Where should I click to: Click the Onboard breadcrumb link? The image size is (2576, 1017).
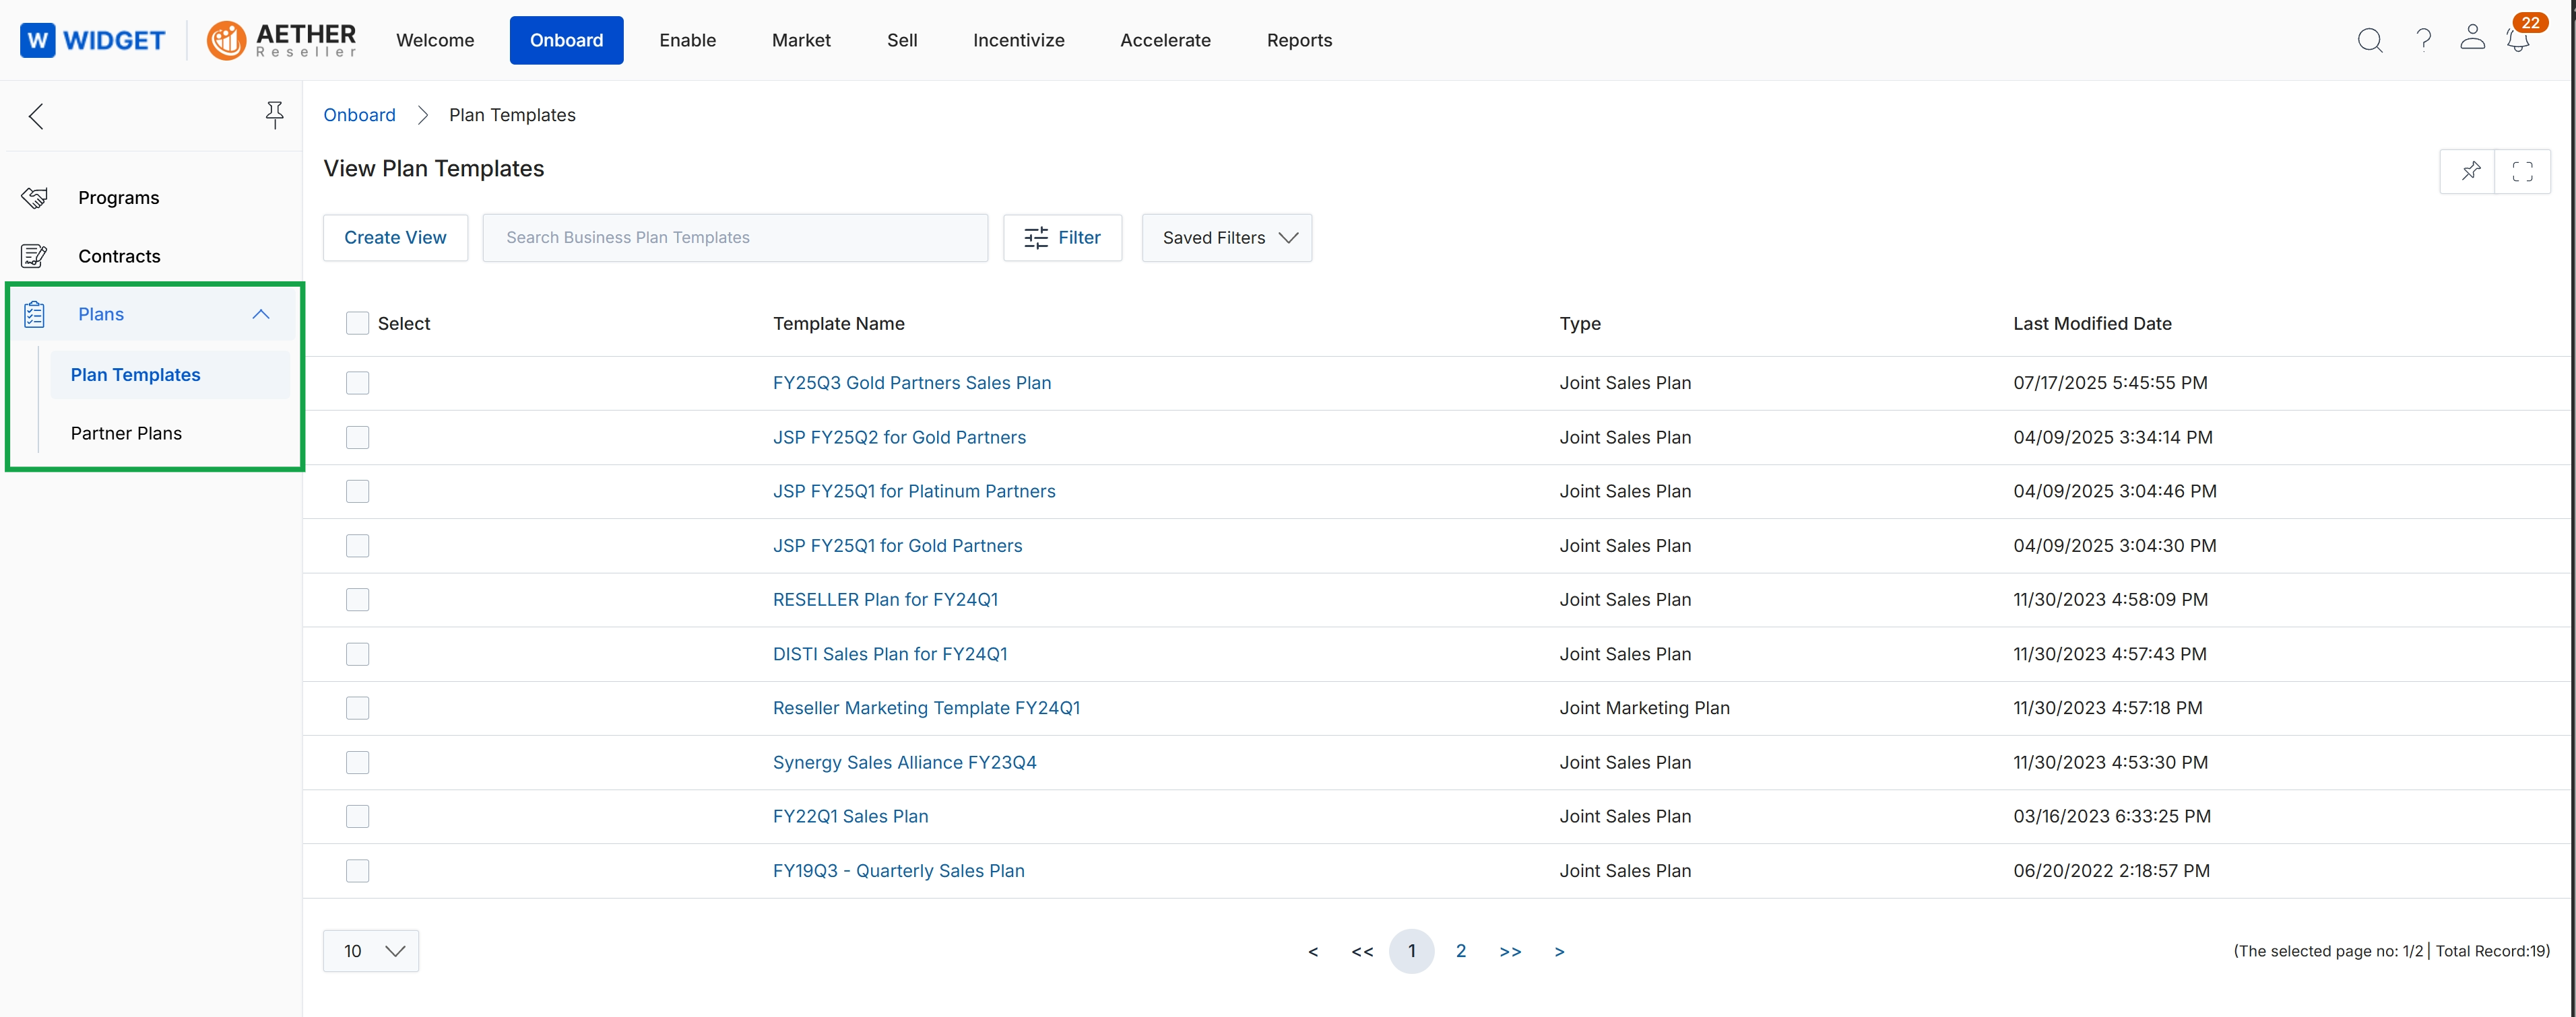(359, 115)
